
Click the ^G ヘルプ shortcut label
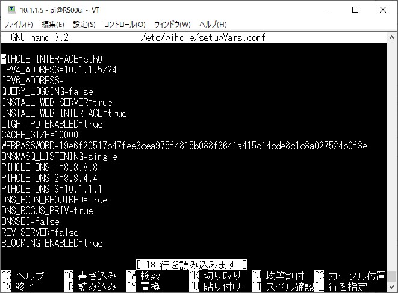23,276
